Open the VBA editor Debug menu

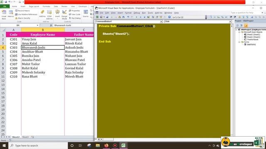137,13
